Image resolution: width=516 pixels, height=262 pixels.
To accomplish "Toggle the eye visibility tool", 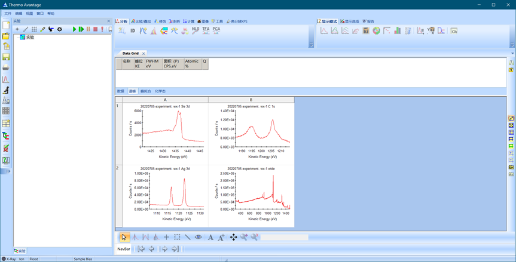I will [x=198, y=237].
